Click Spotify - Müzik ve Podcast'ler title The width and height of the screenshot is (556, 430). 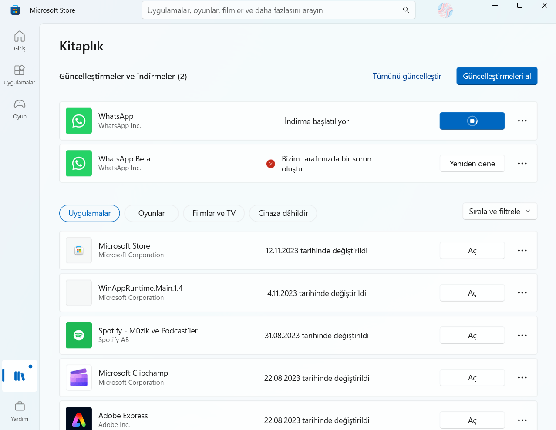click(x=148, y=331)
